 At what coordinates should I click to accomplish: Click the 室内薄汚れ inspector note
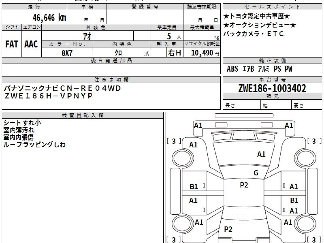[x=19, y=130]
